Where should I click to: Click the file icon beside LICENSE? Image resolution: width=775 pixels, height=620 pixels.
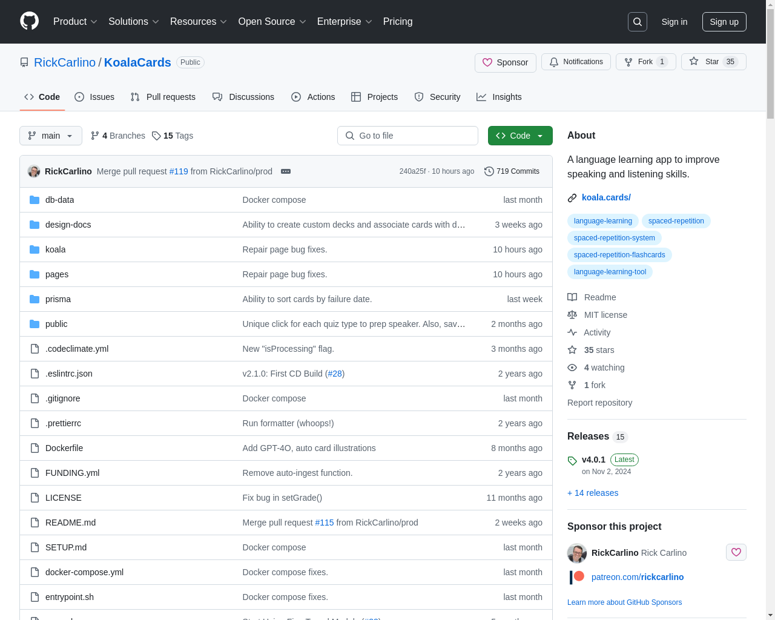click(35, 498)
